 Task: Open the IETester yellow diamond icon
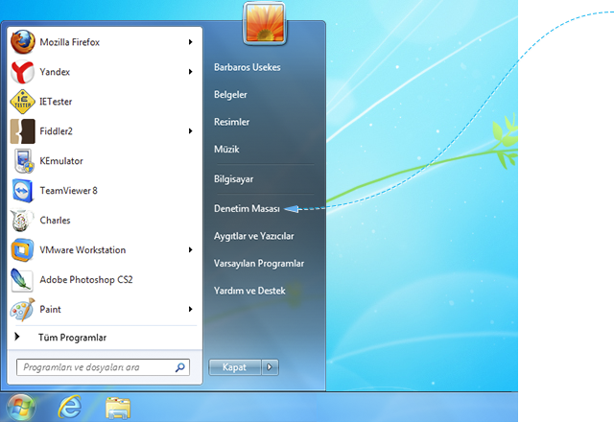(23, 102)
